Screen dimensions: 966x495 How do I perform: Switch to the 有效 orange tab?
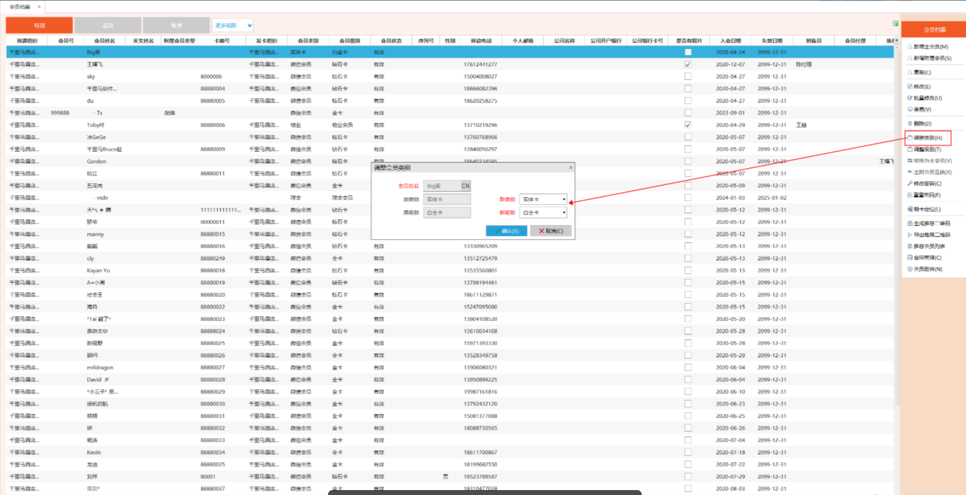point(40,25)
